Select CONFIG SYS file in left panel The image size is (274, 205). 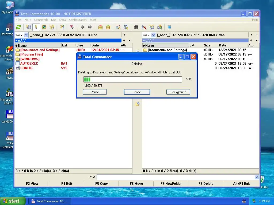(x=26, y=68)
